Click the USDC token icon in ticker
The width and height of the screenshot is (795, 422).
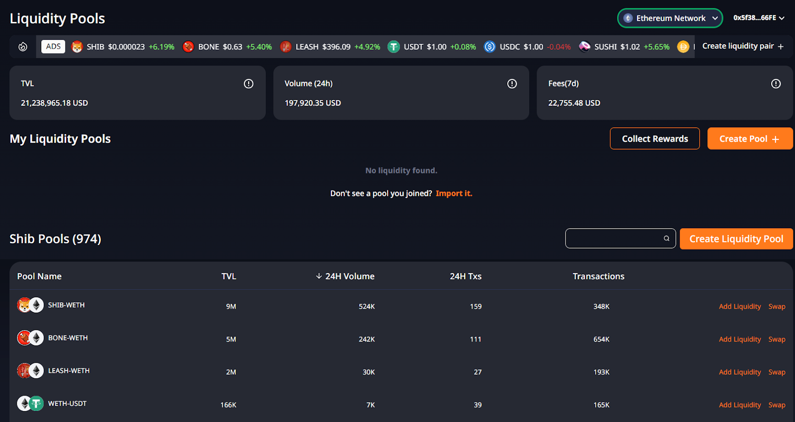coord(490,47)
